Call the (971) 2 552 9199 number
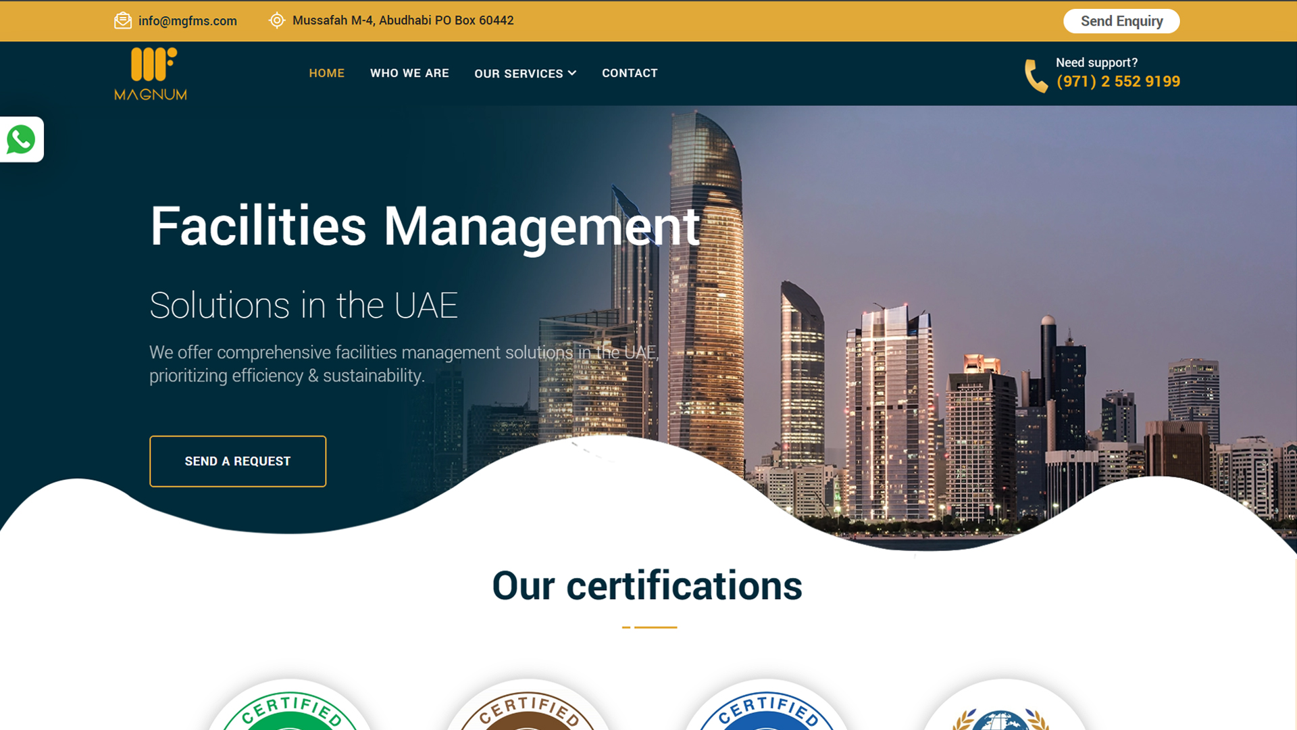 tap(1118, 82)
